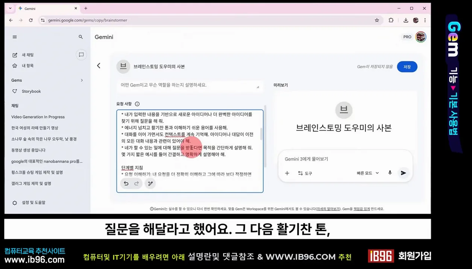472x269 pixels.
Task: Click the 내 항목 icon
Action: pyautogui.click(x=15, y=66)
